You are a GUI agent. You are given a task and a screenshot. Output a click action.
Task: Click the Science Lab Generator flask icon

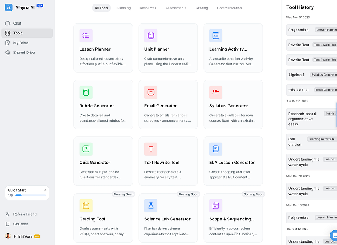(151, 206)
